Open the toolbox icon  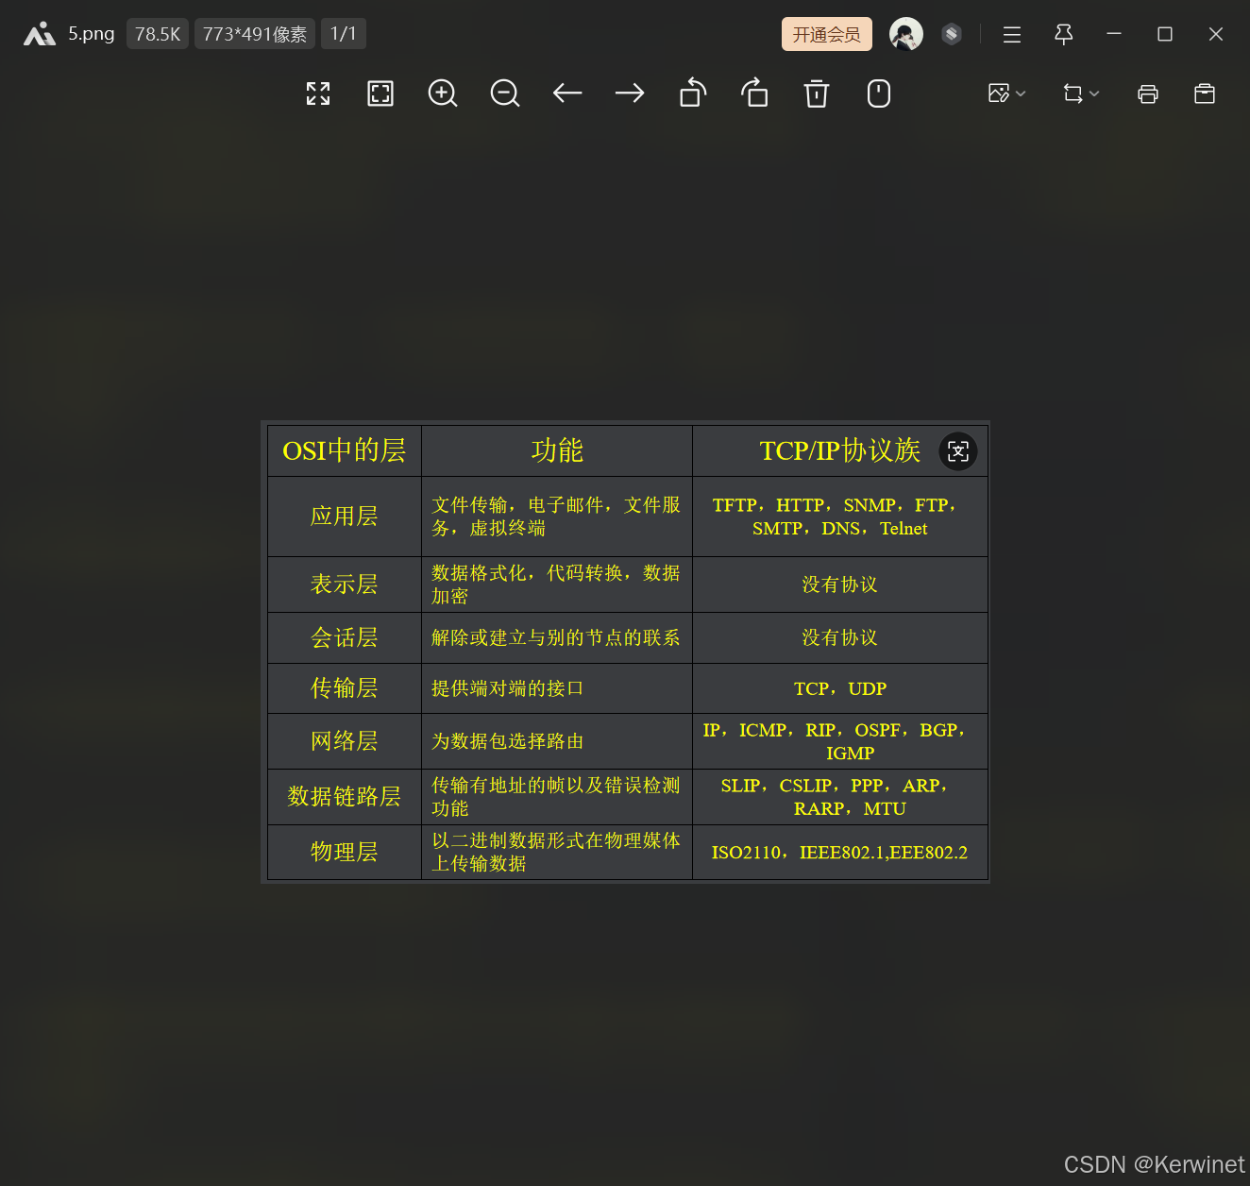(1205, 93)
